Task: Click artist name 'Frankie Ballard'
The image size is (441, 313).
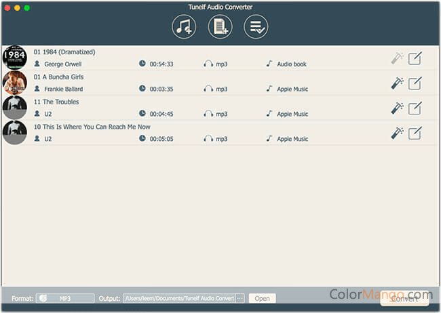Action: 64,89
